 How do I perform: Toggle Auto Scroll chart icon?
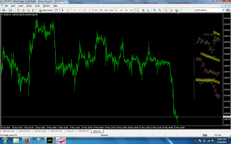pos(166,10)
